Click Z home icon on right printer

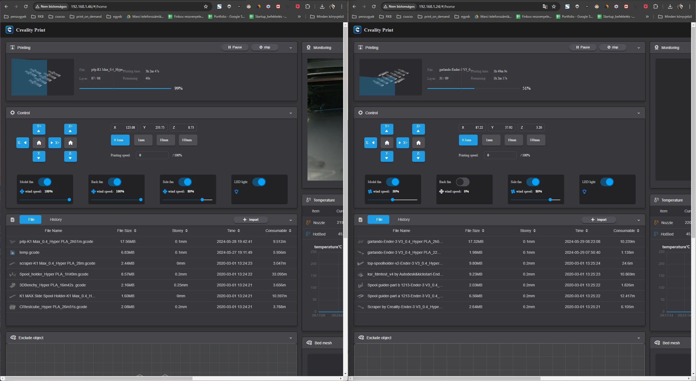click(x=418, y=143)
